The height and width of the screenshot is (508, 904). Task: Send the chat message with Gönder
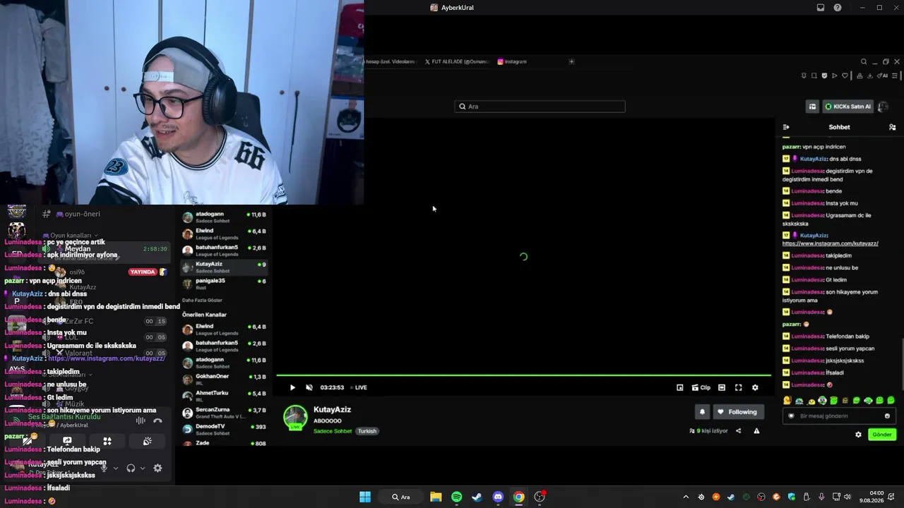[x=882, y=435]
